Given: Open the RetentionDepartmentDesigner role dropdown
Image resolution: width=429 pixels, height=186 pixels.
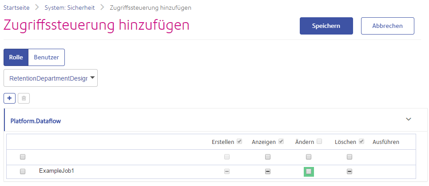Looking at the screenshot, I should tap(51, 78).
